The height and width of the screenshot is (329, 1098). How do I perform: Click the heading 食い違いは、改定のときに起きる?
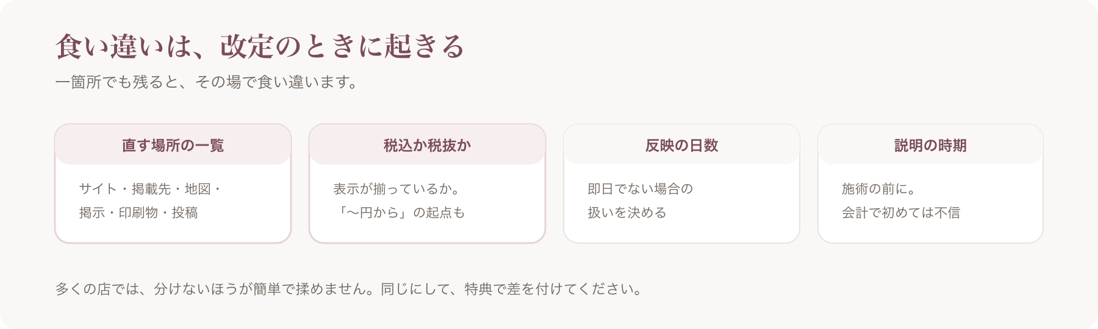pos(260,46)
